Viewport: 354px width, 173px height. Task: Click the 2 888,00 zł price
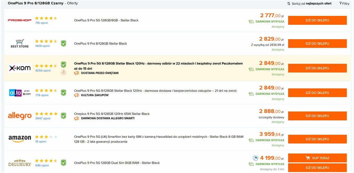pos(271,111)
